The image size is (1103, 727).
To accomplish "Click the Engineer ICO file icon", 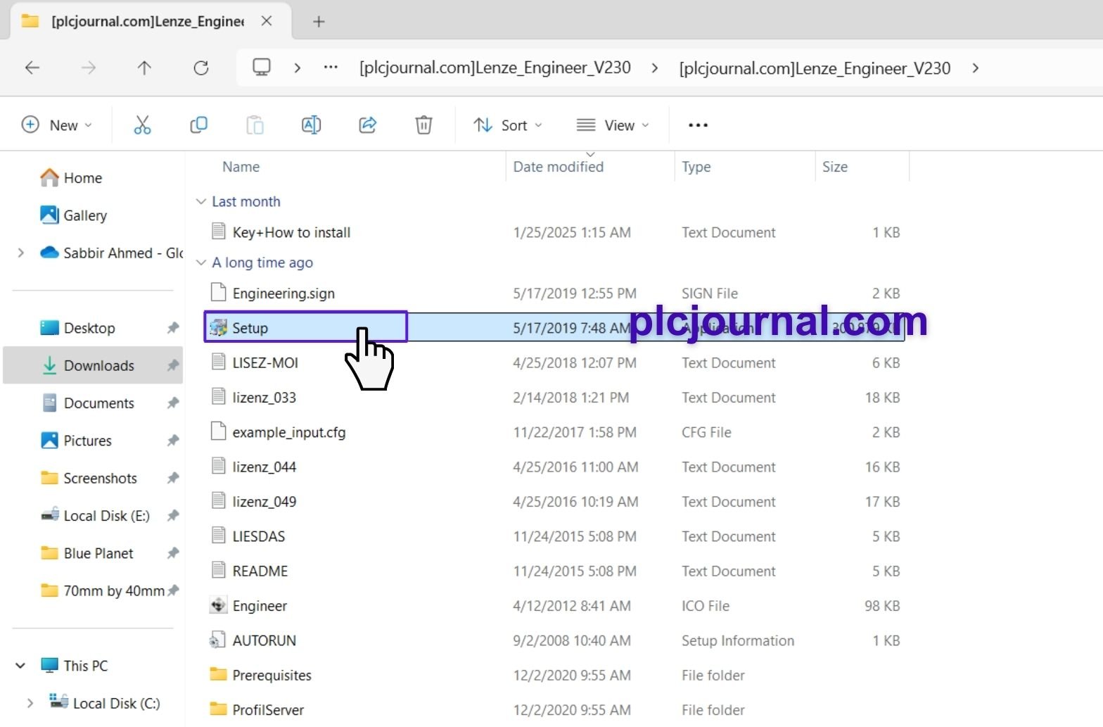I will pos(219,605).
